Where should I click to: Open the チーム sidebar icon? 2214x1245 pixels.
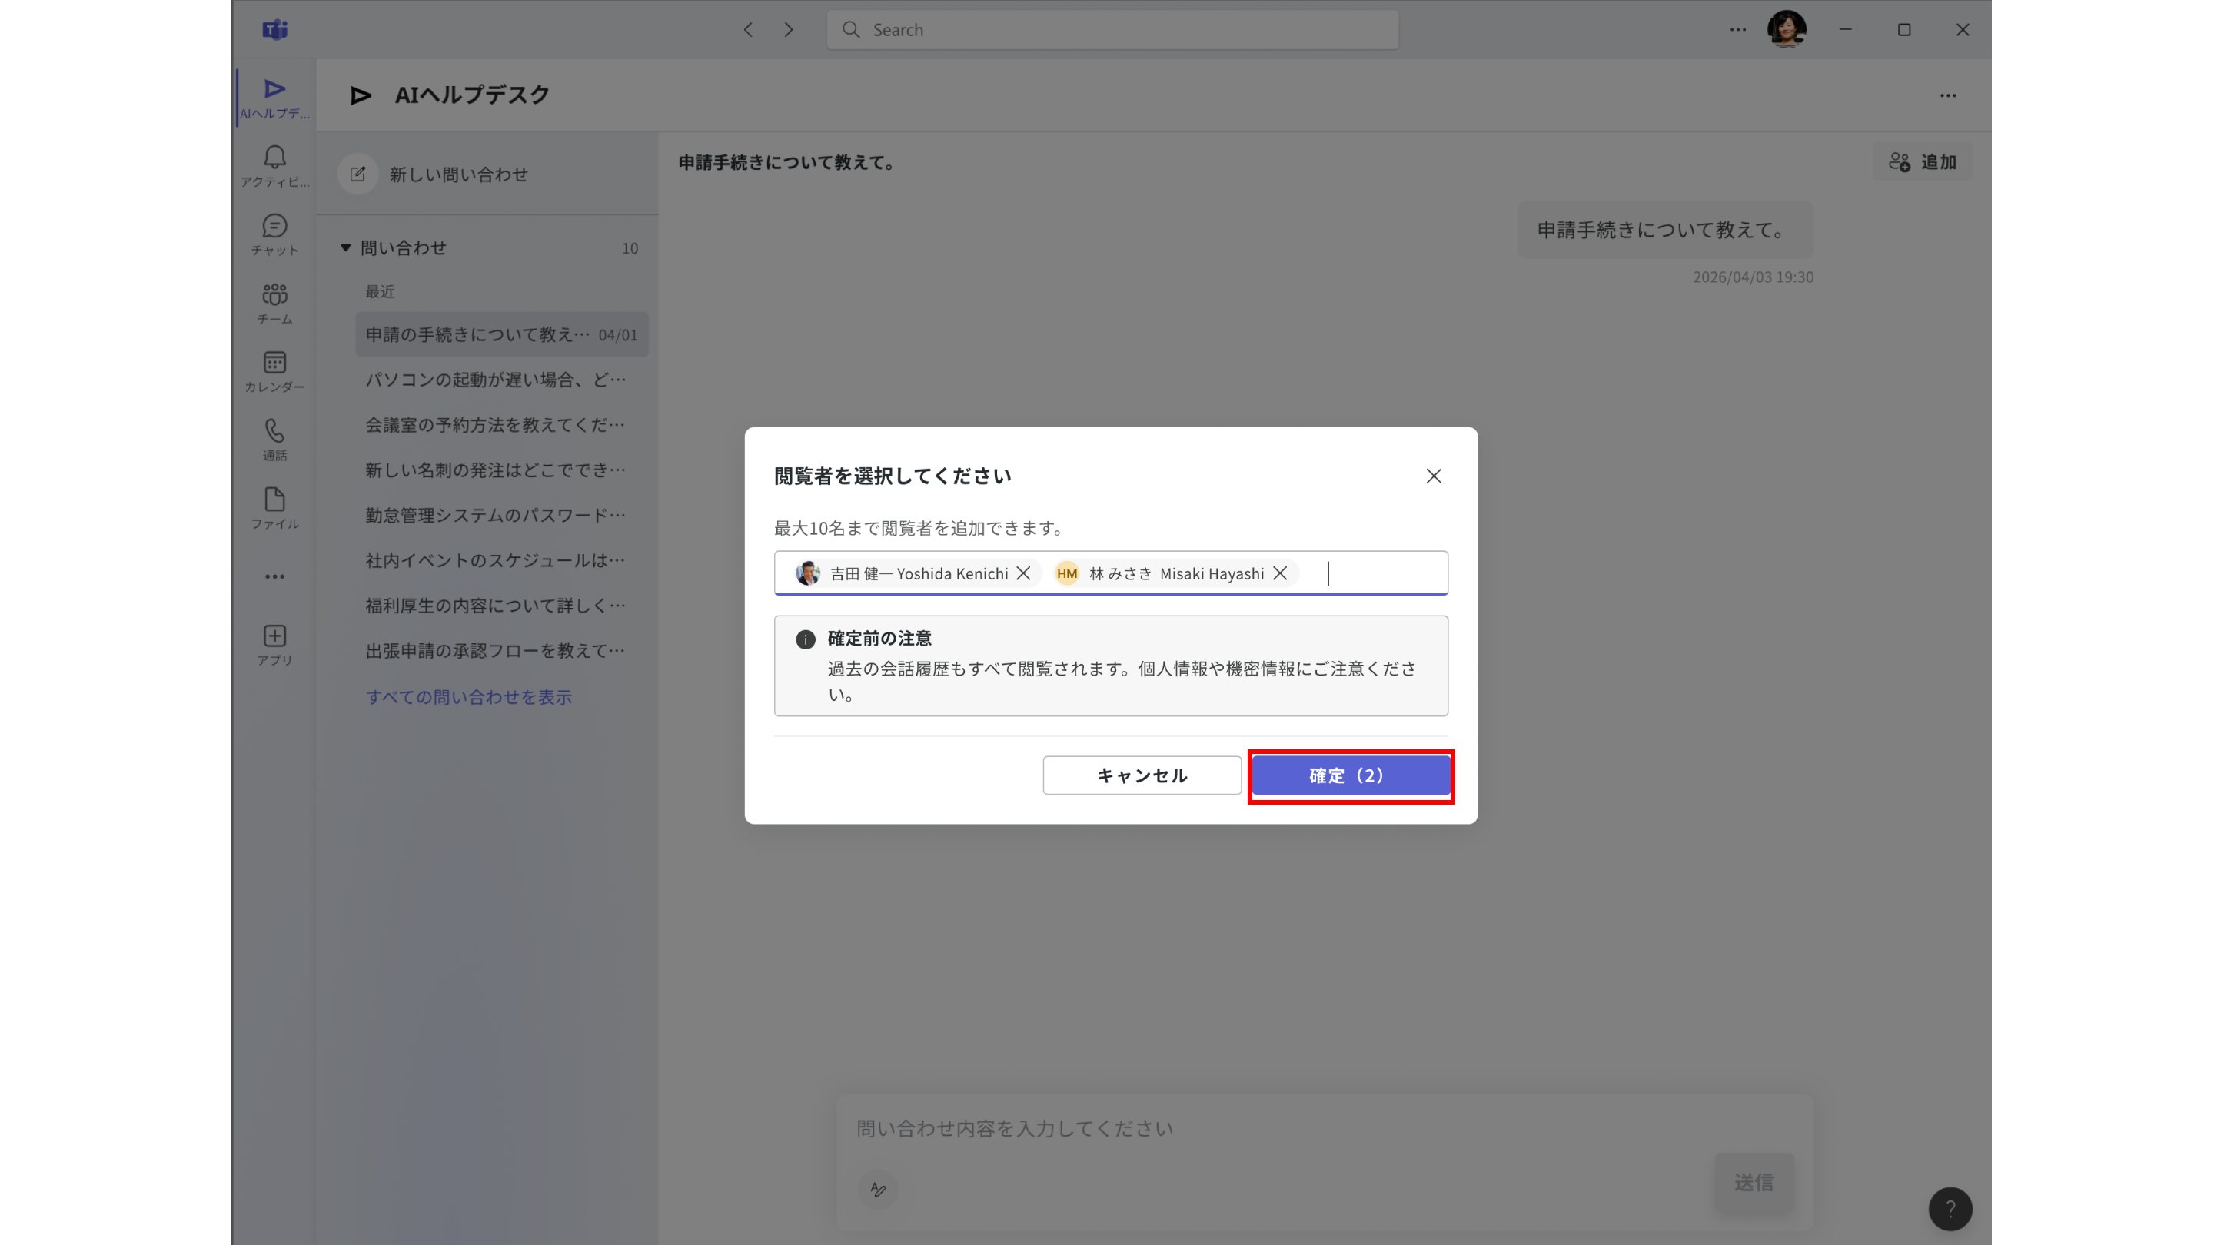274,304
